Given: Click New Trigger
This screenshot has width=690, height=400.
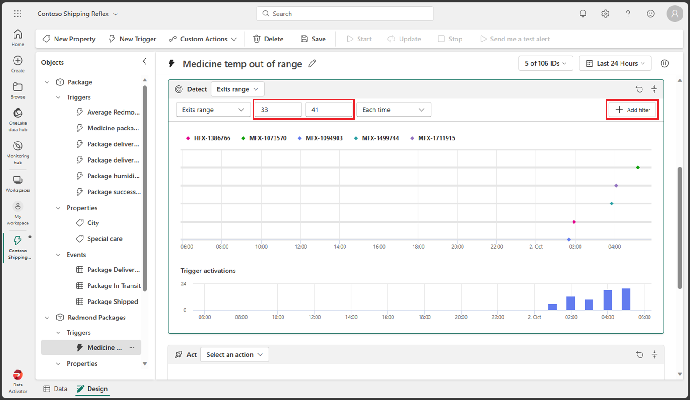Looking at the screenshot, I should pos(132,39).
